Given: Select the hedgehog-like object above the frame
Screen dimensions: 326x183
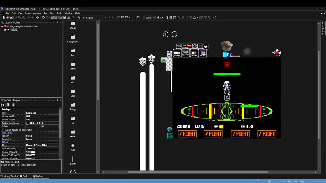Looking at the screenshot, I should pyautogui.click(x=227, y=46).
